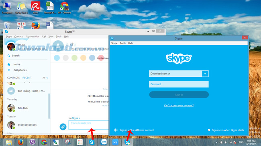Open Tools menu in sign-in window
261x146 pixels.
click(x=123, y=43)
